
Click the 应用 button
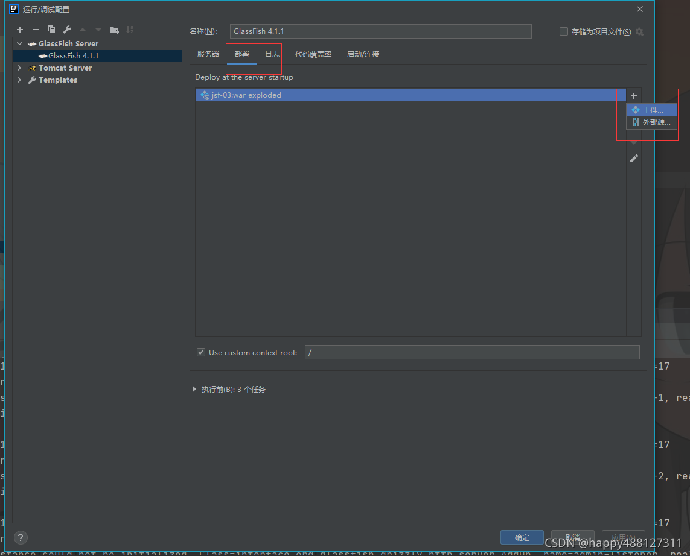pos(623,537)
